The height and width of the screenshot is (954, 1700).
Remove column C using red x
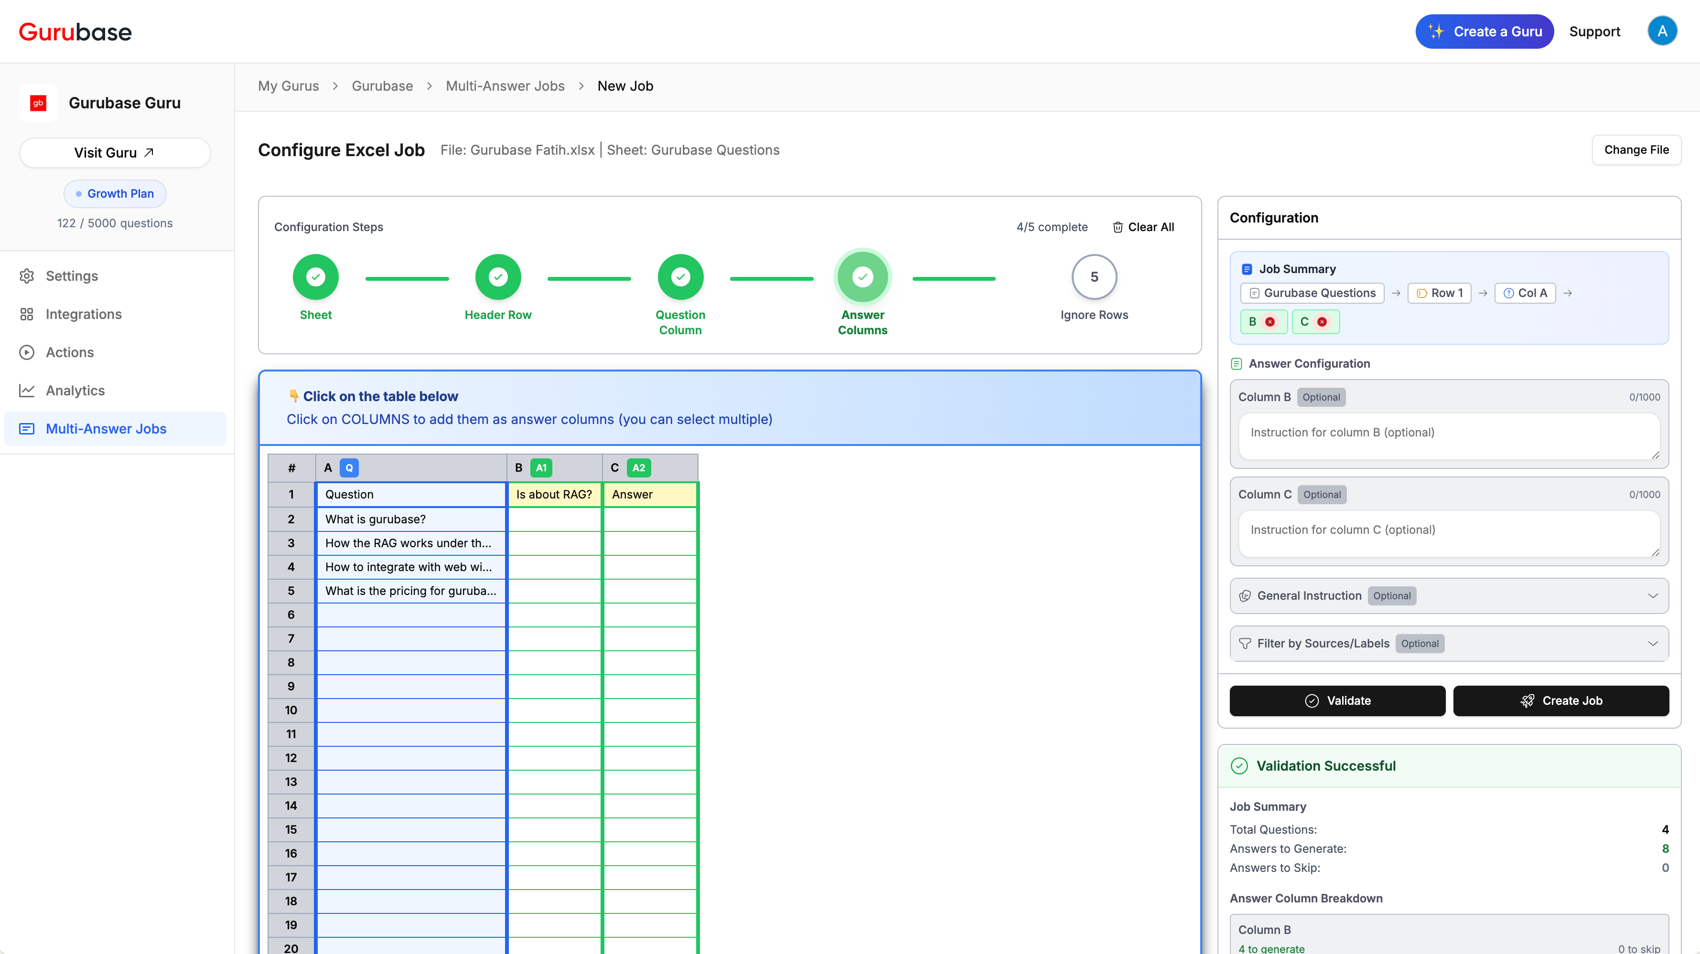click(x=1322, y=322)
